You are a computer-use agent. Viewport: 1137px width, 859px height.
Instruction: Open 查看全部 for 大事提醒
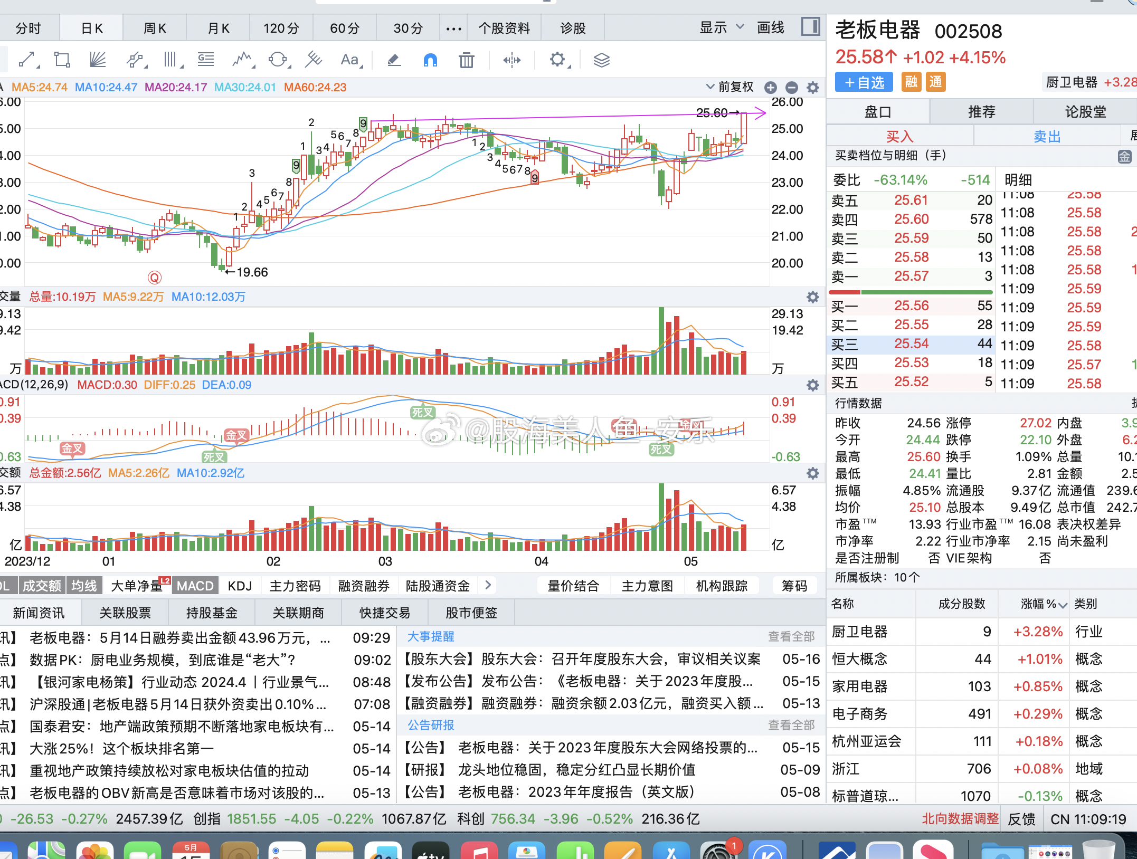pos(791,636)
